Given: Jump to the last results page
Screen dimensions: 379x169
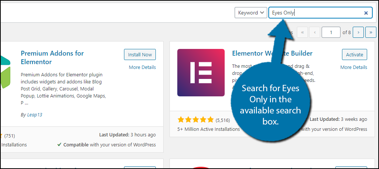Looking at the screenshot, I should pyautogui.click(x=371, y=32).
